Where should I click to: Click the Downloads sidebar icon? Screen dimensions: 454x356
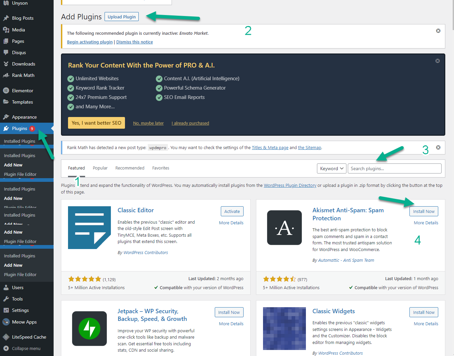pos(6,64)
